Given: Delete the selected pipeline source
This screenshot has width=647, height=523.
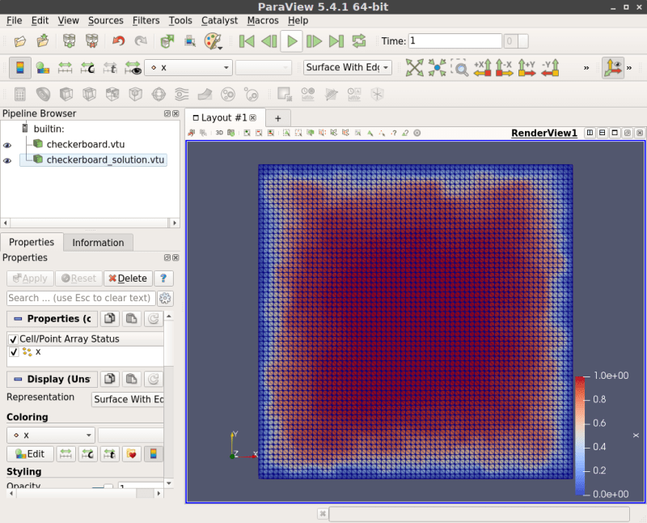Looking at the screenshot, I should (x=128, y=279).
